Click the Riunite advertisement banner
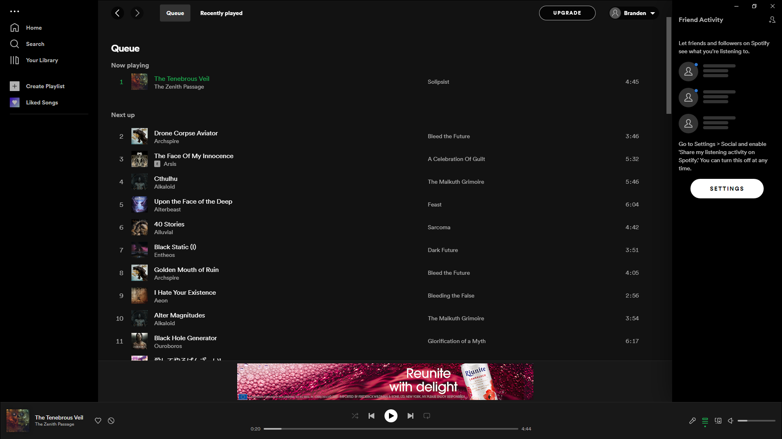 [385, 382]
